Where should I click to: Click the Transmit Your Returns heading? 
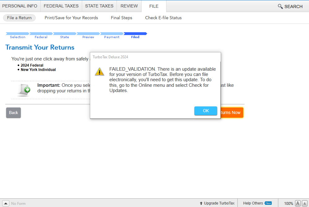click(40, 47)
